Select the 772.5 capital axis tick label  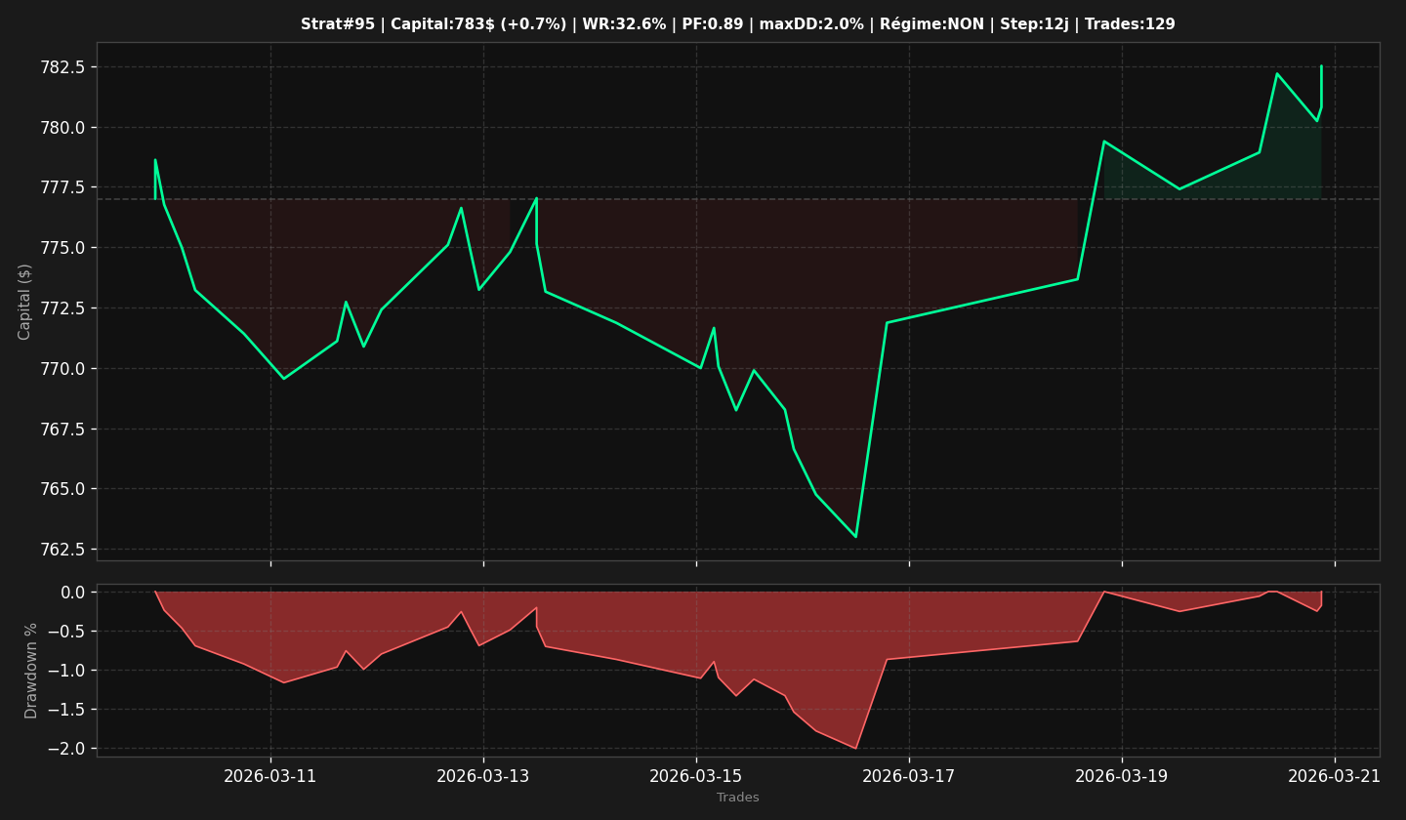[63, 308]
